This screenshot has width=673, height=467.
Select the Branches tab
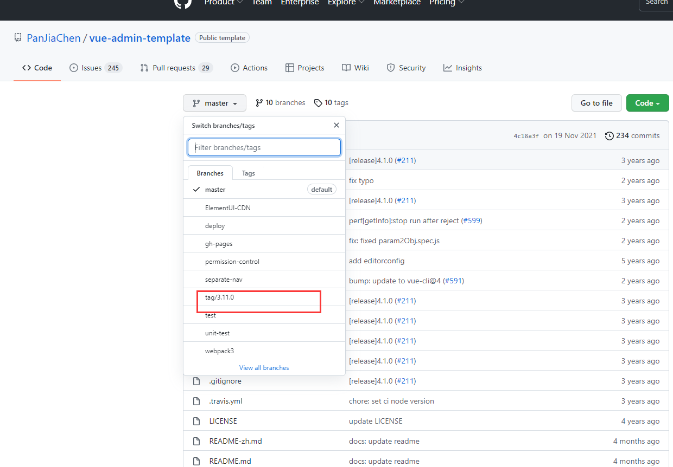(209, 173)
